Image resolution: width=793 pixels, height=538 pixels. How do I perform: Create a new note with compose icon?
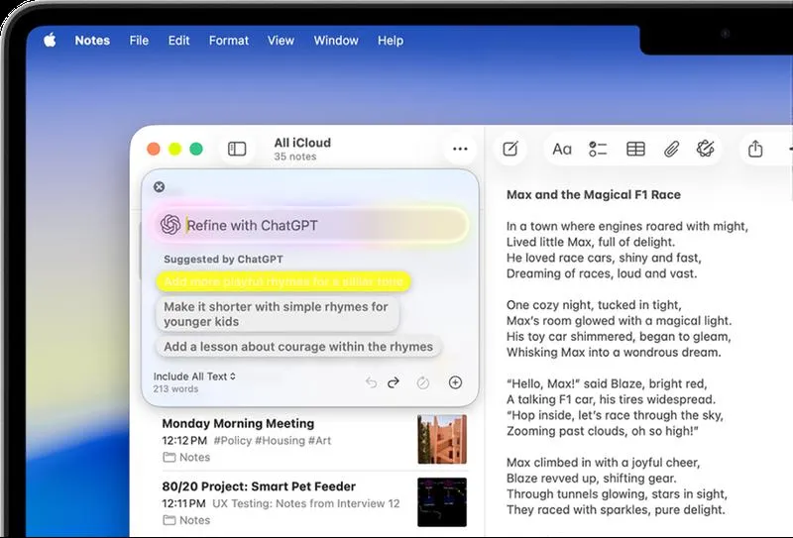pos(510,150)
